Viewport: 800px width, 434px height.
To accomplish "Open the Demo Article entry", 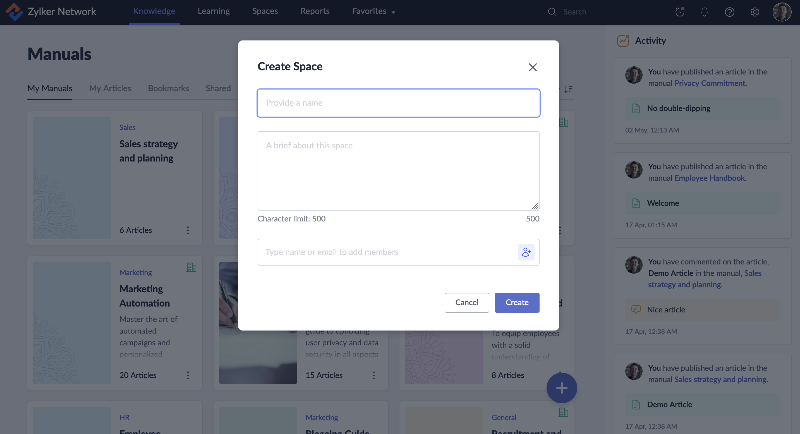I will tap(703, 404).
